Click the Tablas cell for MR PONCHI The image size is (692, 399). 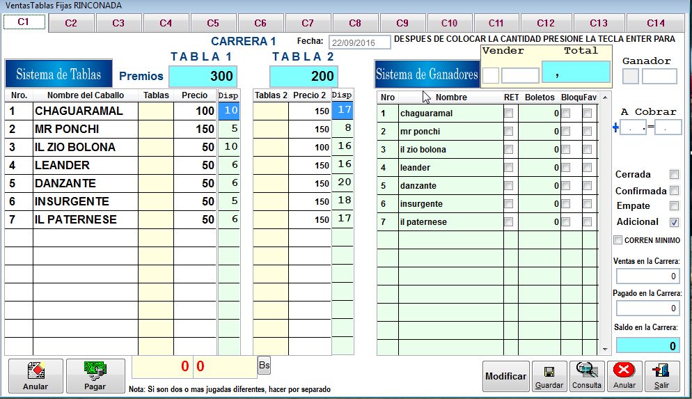point(156,129)
